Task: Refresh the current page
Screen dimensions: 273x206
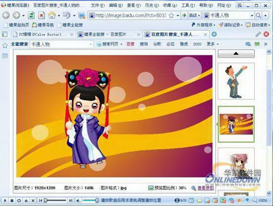Action: point(31,15)
